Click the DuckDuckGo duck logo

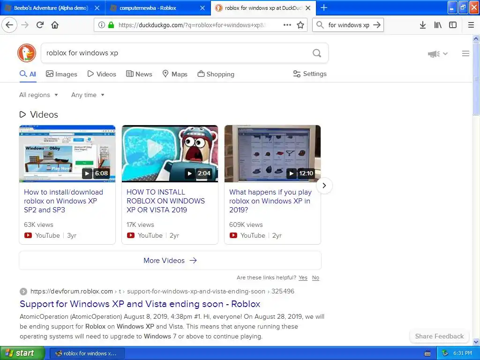click(27, 53)
